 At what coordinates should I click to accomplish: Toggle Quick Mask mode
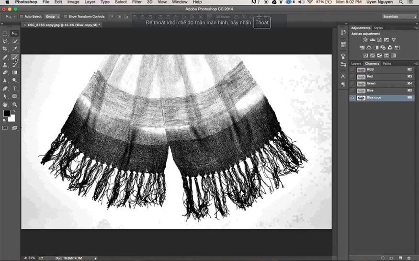click(5, 128)
